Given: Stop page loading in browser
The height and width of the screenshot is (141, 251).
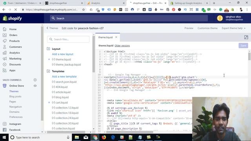Looking at the screenshot, I should pyautogui.click(x=16, y=9).
